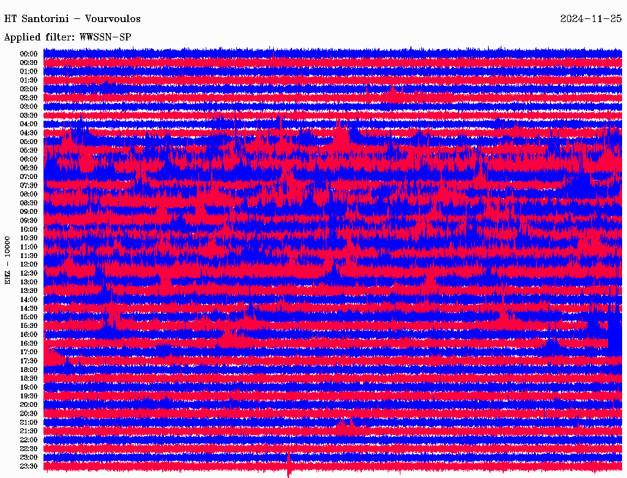Select the 09:00 time label

(29, 212)
